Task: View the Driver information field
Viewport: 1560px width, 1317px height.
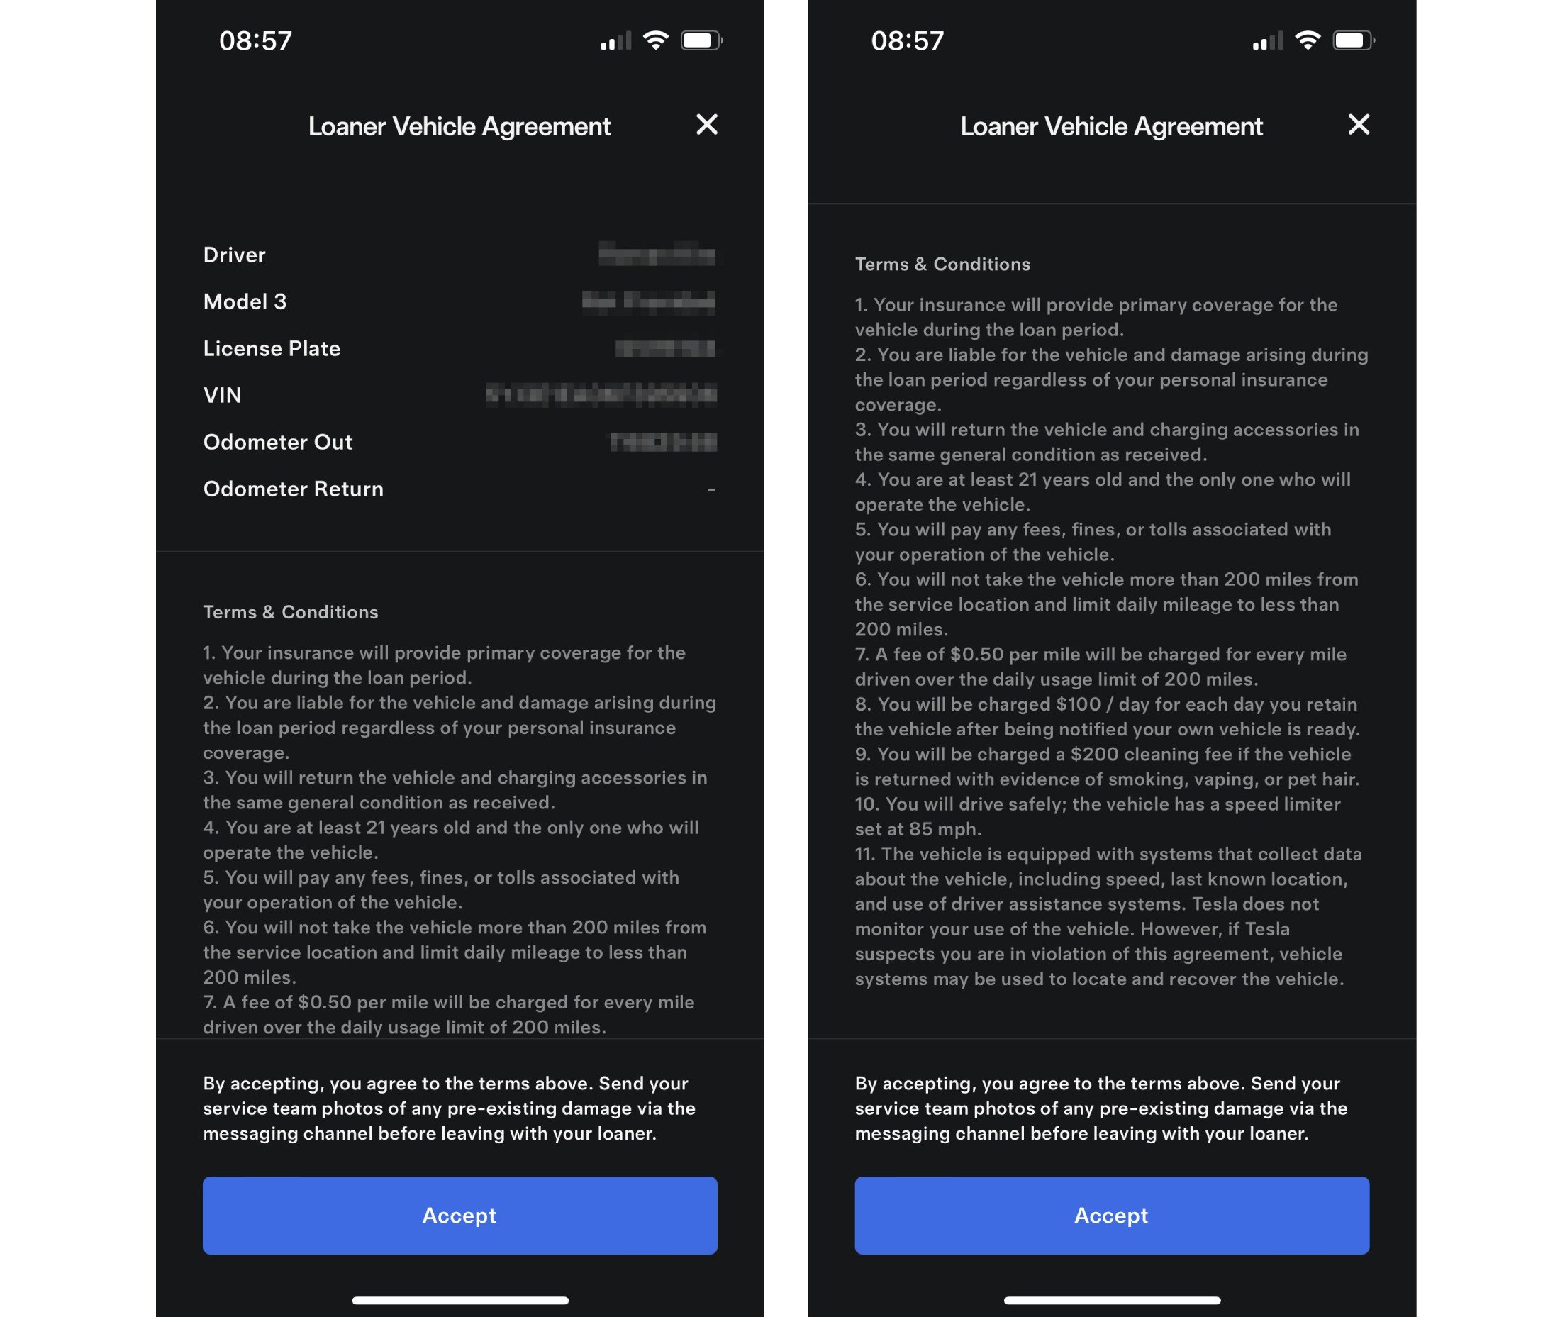Action: pos(460,255)
